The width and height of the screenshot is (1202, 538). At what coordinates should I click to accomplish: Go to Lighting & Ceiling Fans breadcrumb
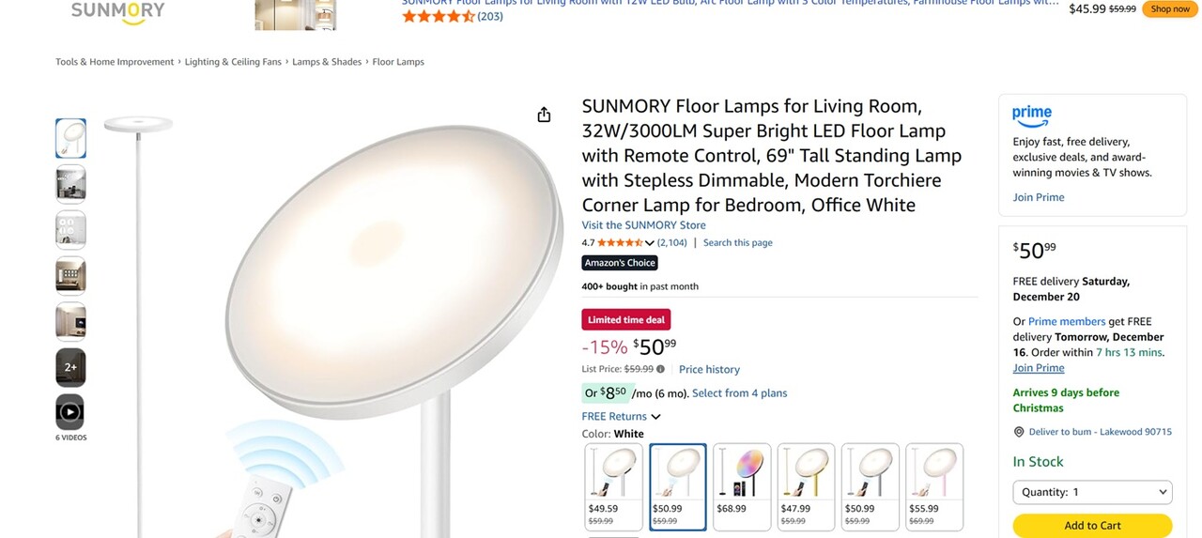coord(233,62)
